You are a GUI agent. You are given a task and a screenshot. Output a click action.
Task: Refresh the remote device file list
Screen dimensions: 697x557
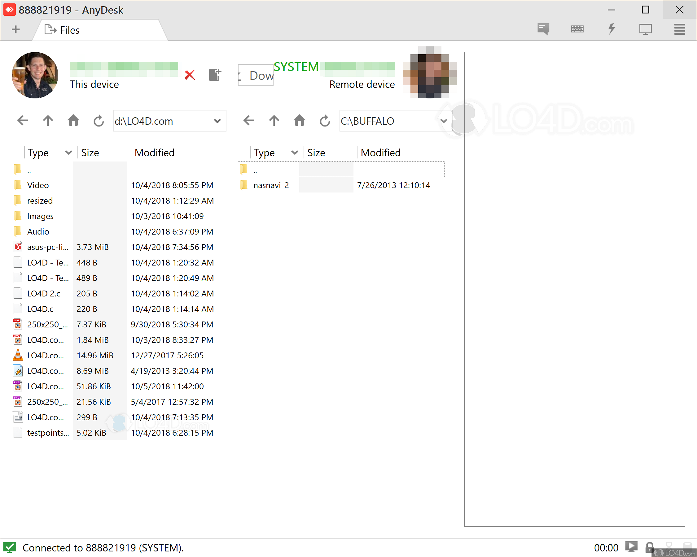click(325, 121)
